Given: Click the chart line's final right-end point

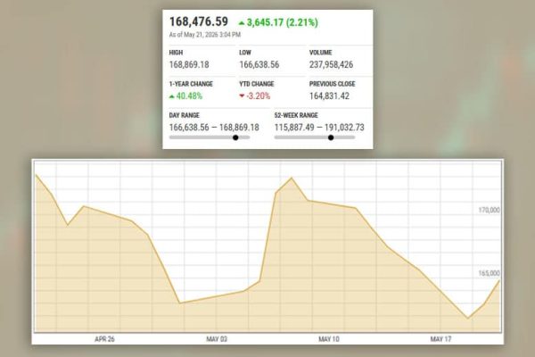Looking at the screenshot, I should tap(500, 280).
